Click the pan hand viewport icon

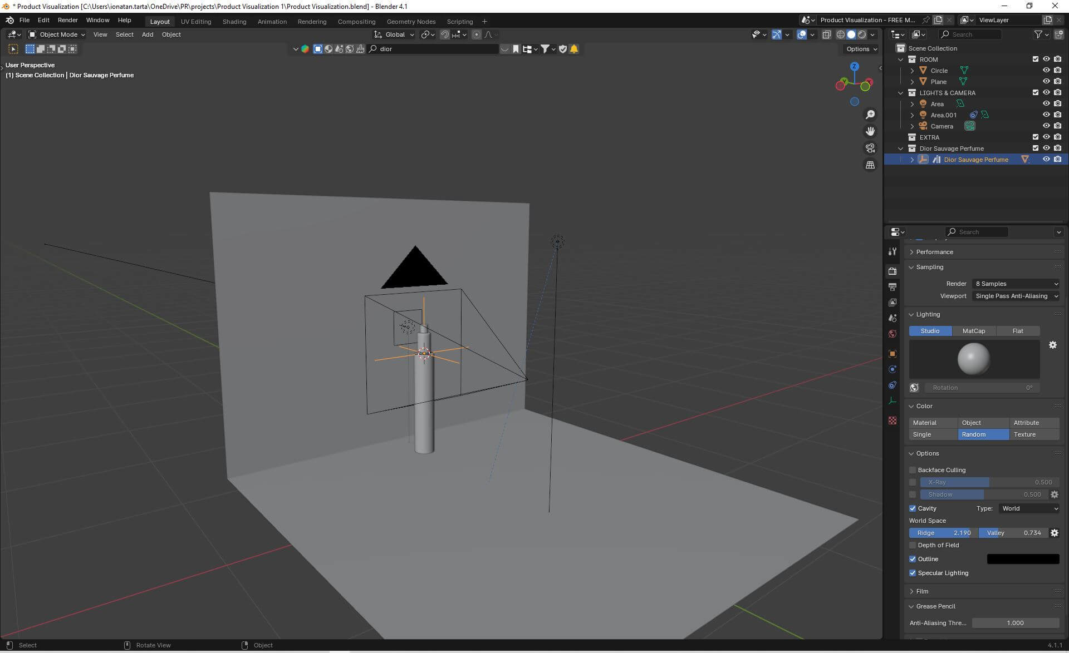click(870, 131)
